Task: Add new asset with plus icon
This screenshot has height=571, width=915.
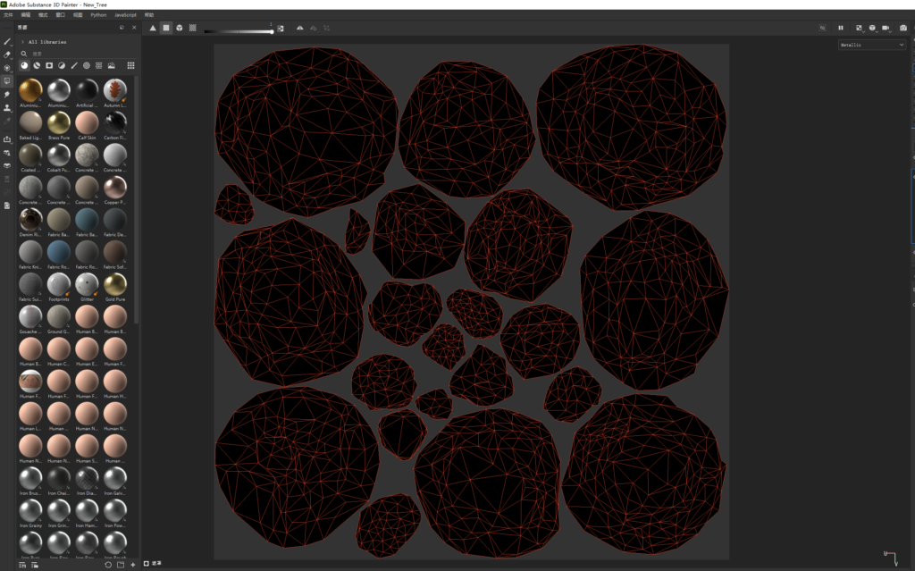Action: [133, 565]
